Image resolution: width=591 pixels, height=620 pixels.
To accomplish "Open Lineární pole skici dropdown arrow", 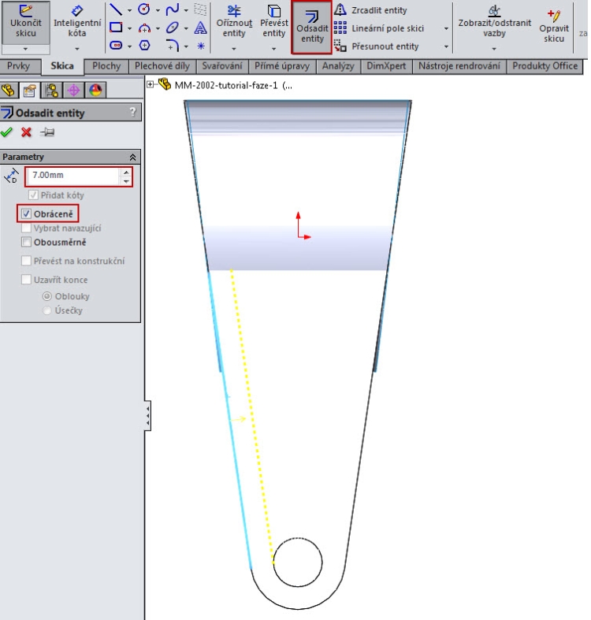I will [446, 28].
